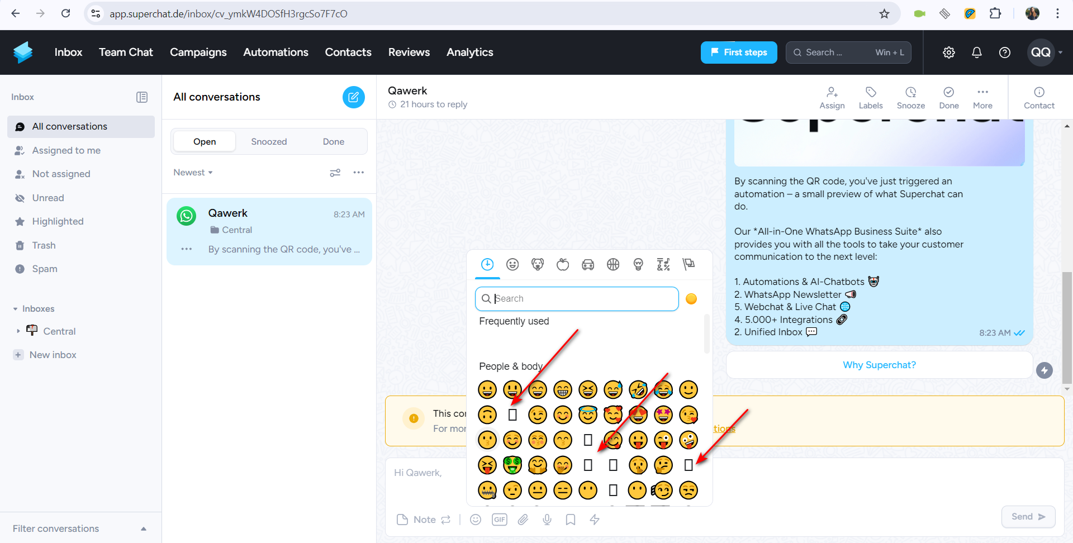Image resolution: width=1073 pixels, height=543 pixels.
Task: Select frequently used emoji category
Action: [x=487, y=264]
